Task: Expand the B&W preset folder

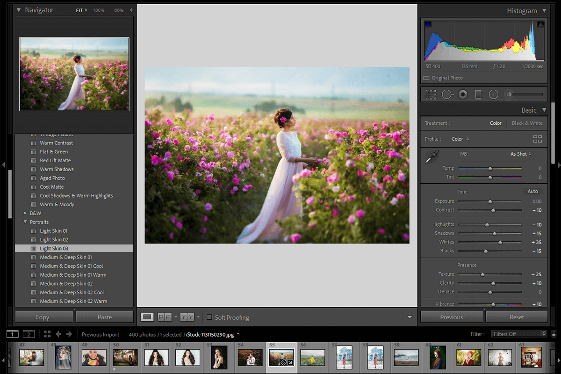Action: 25,213
